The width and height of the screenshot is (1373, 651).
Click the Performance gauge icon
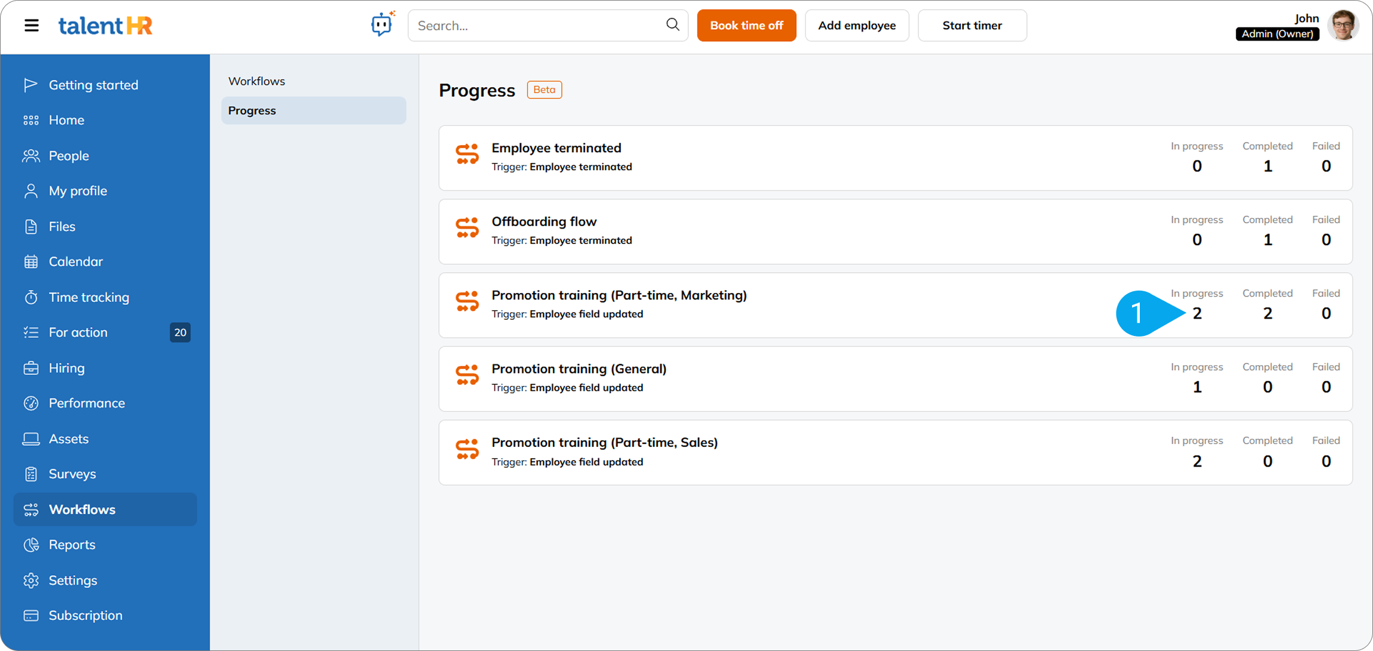coord(30,403)
